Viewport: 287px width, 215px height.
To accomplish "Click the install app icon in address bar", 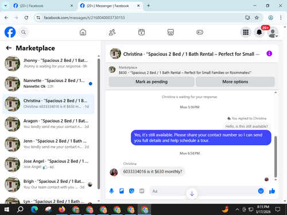I will (x=247, y=18).
